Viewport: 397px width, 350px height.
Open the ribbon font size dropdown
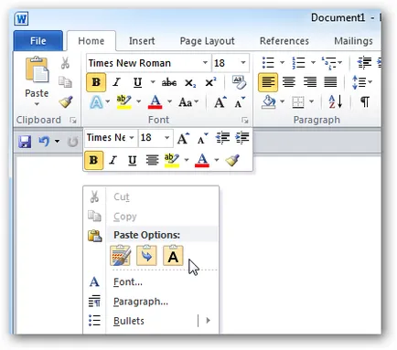point(243,63)
